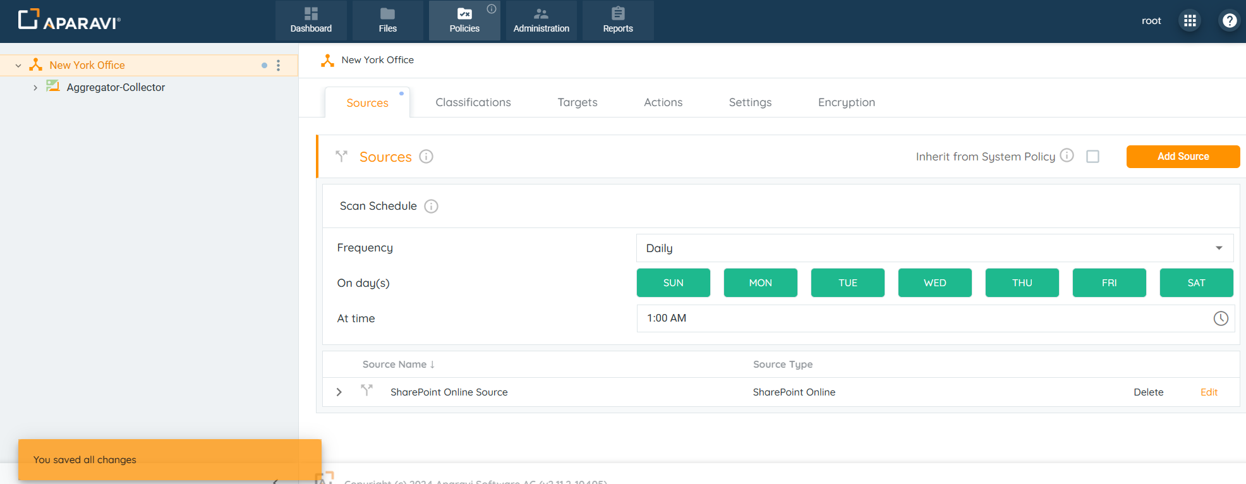Click the help question mark icon

(1229, 21)
